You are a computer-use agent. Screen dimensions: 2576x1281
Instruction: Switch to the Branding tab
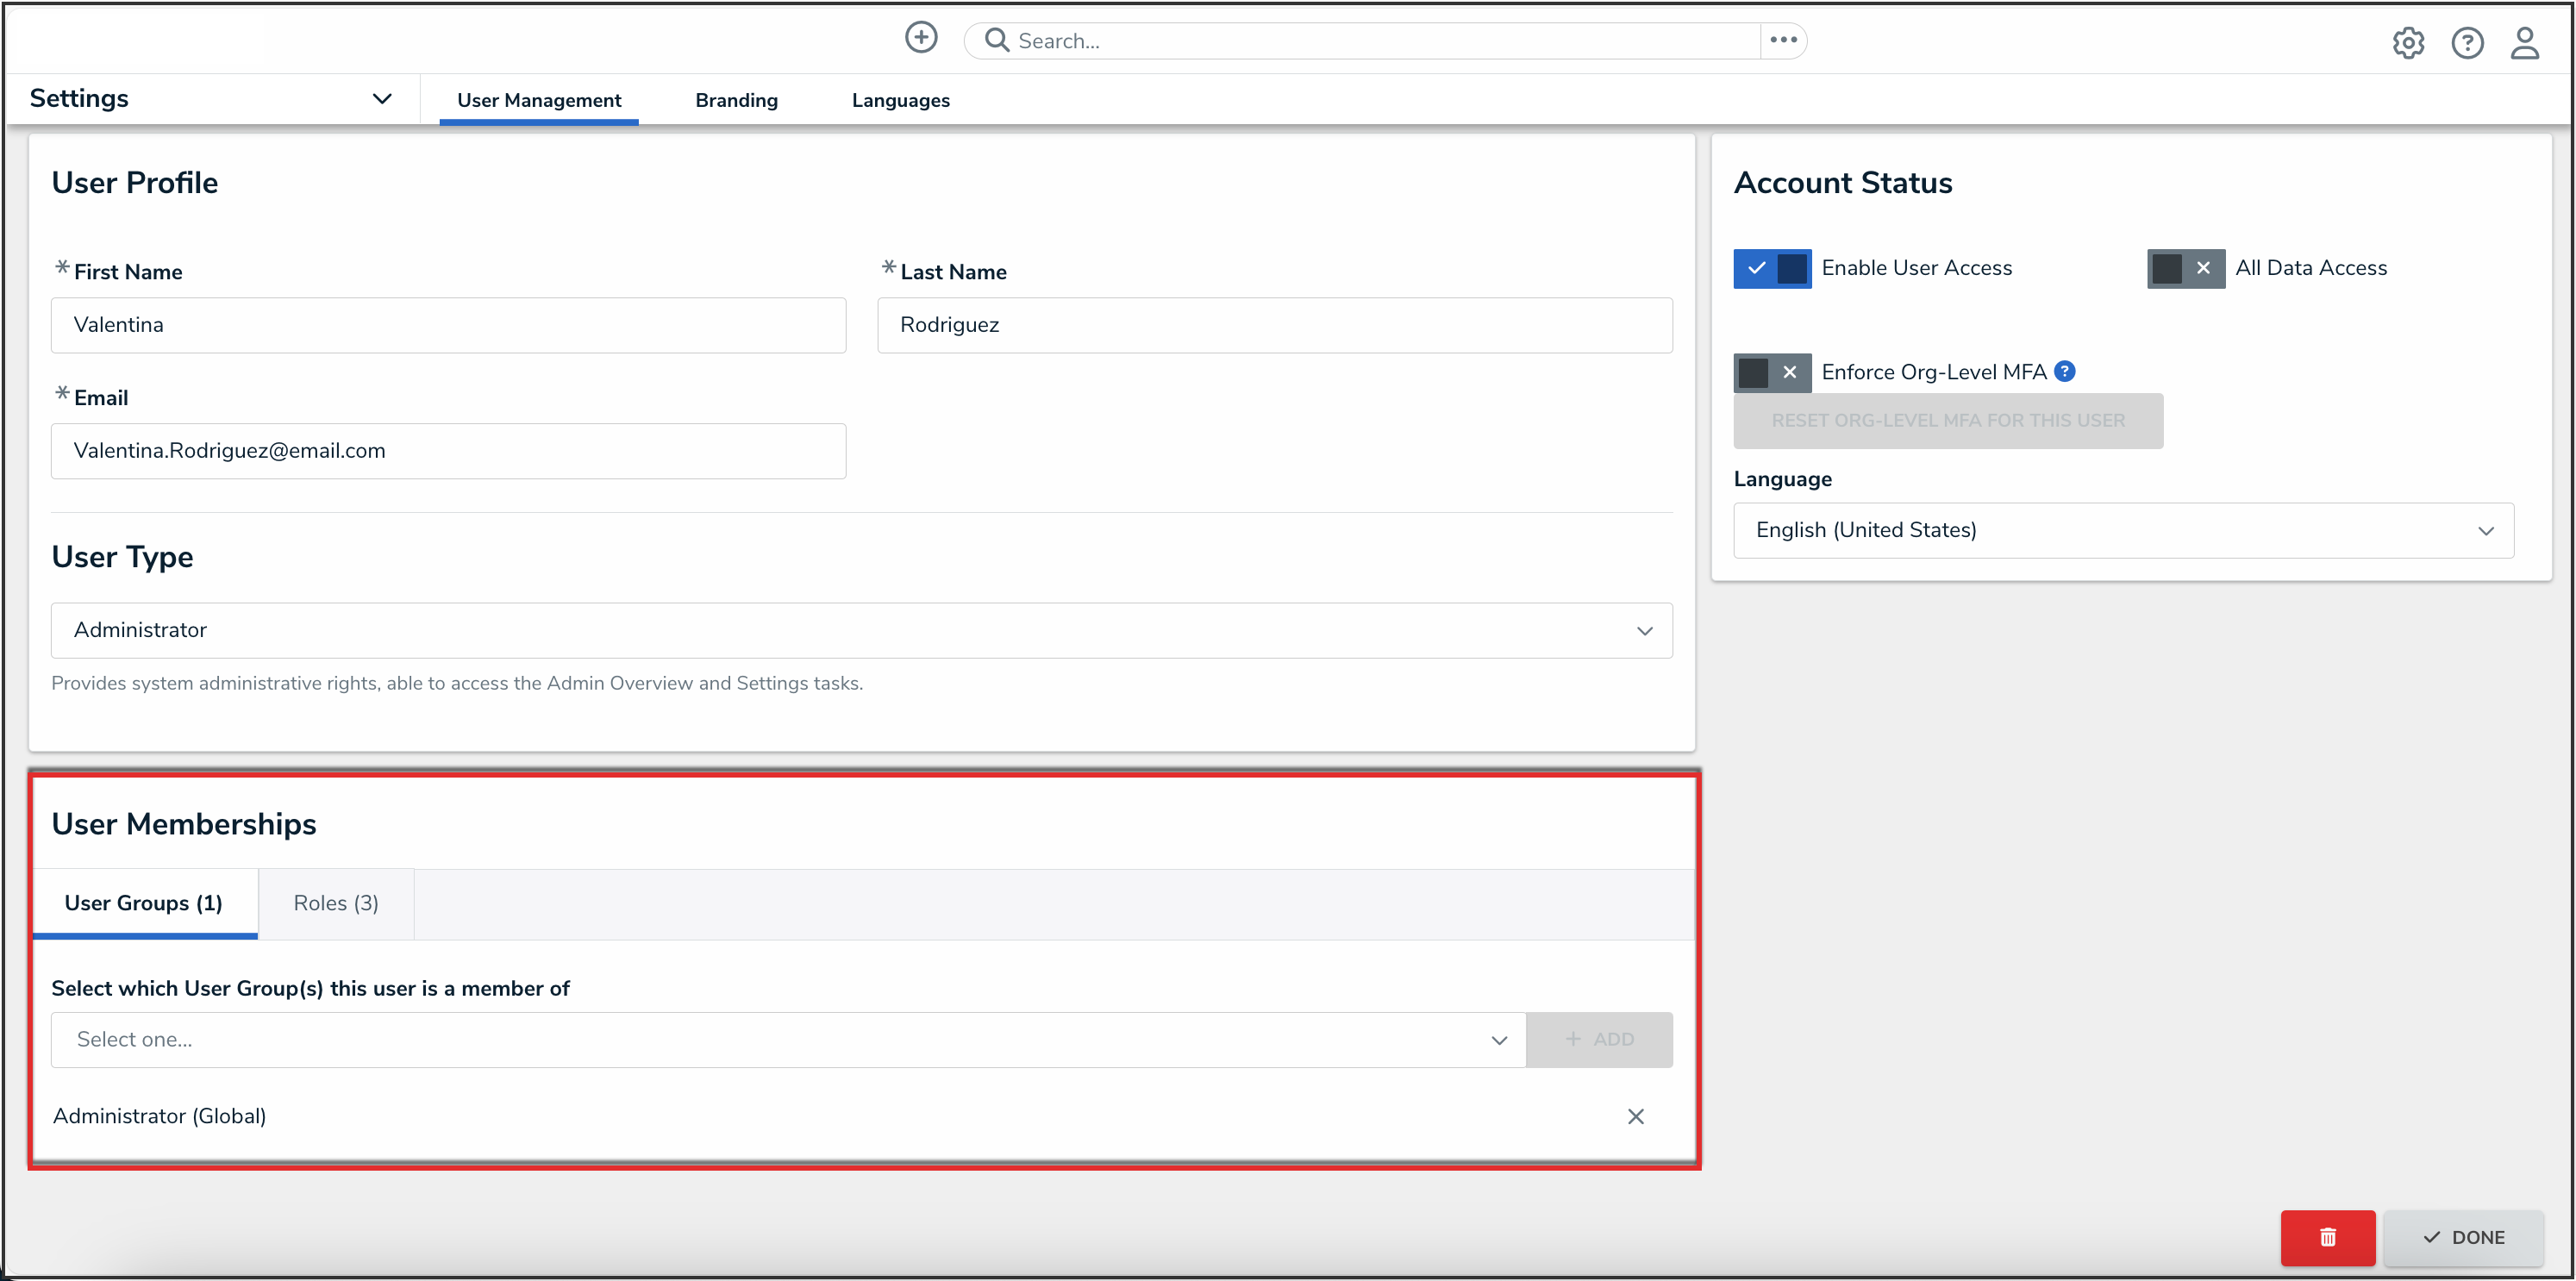(736, 100)
